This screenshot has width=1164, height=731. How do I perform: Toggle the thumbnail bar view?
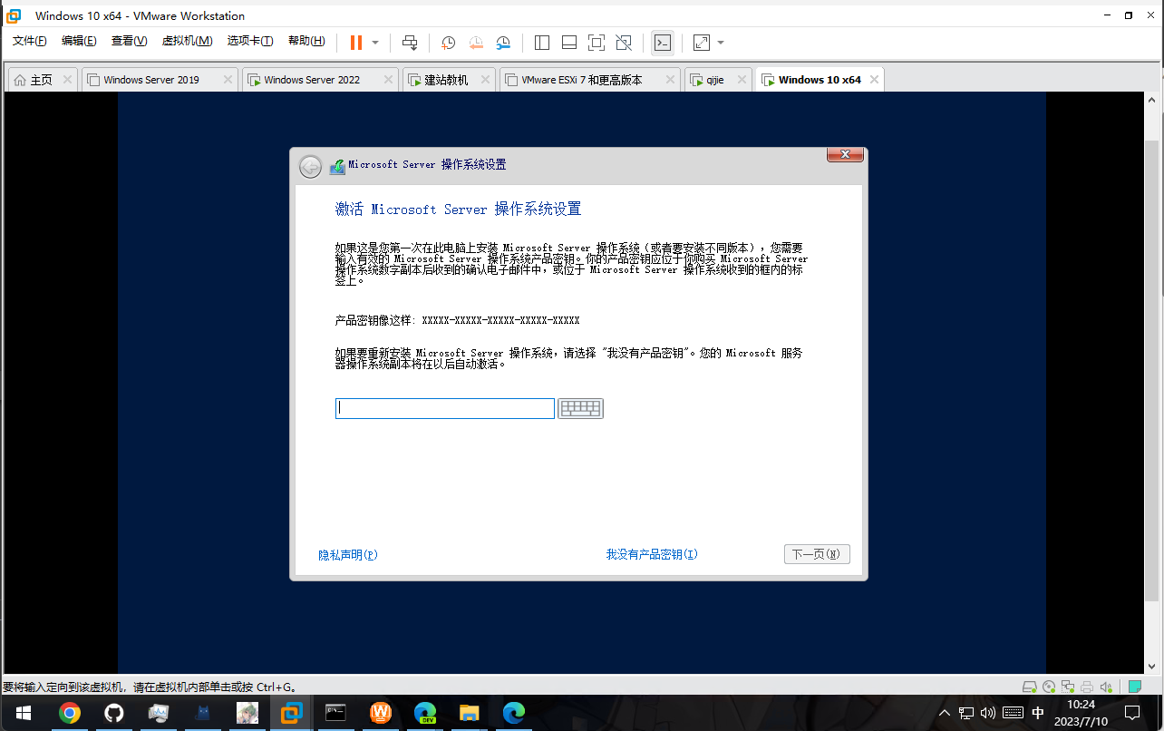(x=569, y=43)
